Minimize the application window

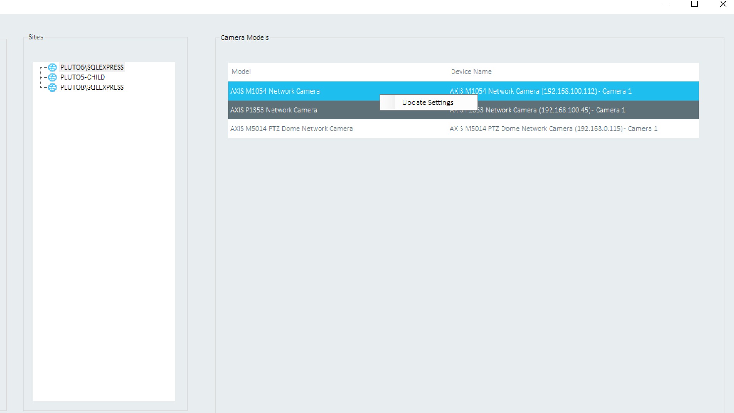coord(666,4)
